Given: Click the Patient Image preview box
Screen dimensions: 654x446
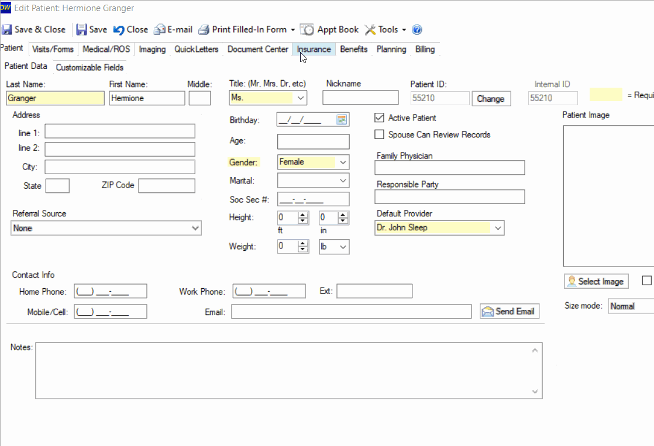Looking at the screenshot, I should coord(608,195).
